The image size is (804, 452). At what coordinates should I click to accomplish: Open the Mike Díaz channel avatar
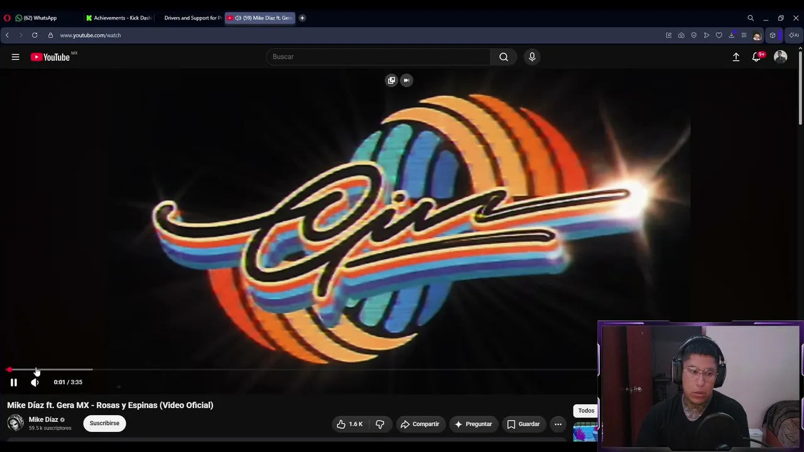[x=15, y=423]
